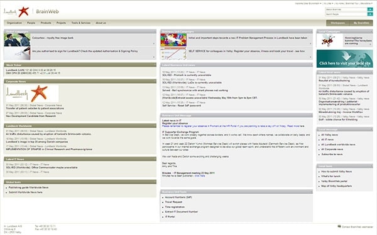Image resolution: width=377 pixels, height=235 pixels.
Task: Open the My Home link
Action: click(x=339, y=4)
